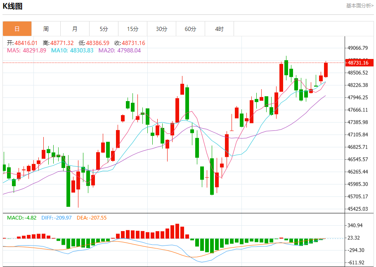This screenshot has width=376, height=267.
Task: Show the 30分 timeframe chart
Action: [161, 29]
